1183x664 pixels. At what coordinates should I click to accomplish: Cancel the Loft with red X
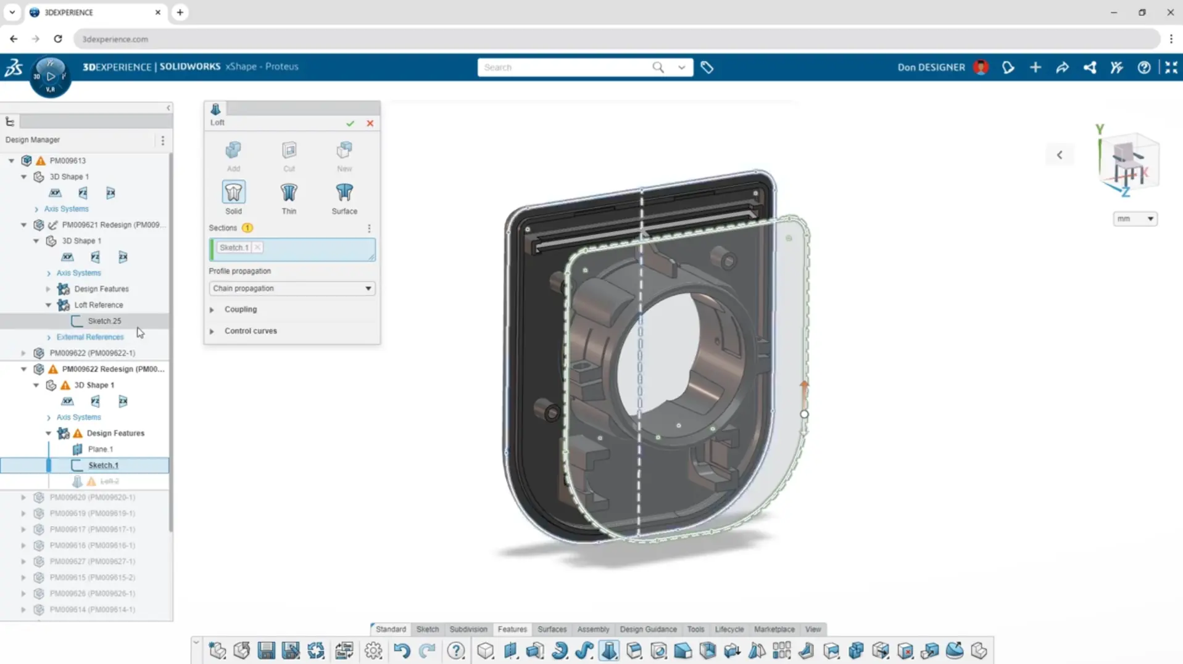point(370,123)
